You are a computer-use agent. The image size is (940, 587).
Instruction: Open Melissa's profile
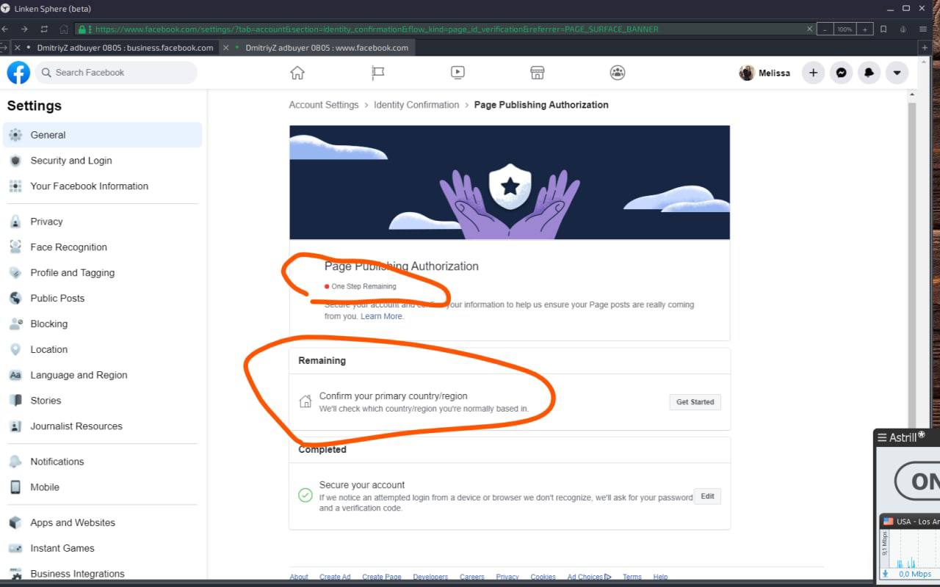click(x=765, y=73)
